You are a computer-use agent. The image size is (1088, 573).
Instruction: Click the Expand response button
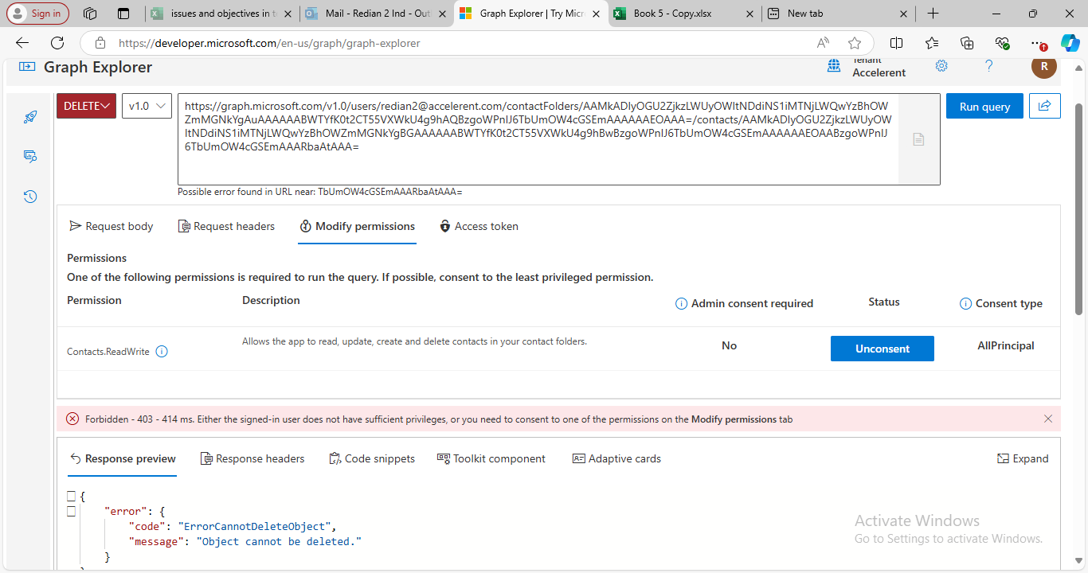coord(1023,458)
